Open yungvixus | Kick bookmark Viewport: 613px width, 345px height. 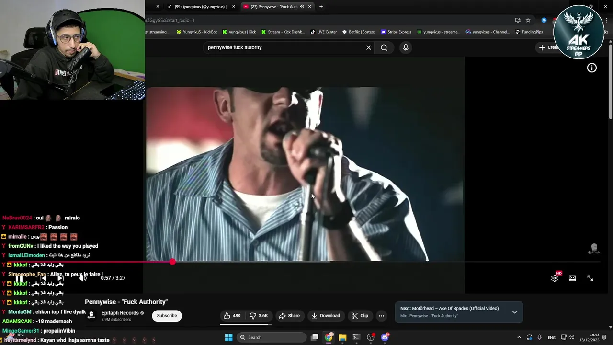pos(239,32)
